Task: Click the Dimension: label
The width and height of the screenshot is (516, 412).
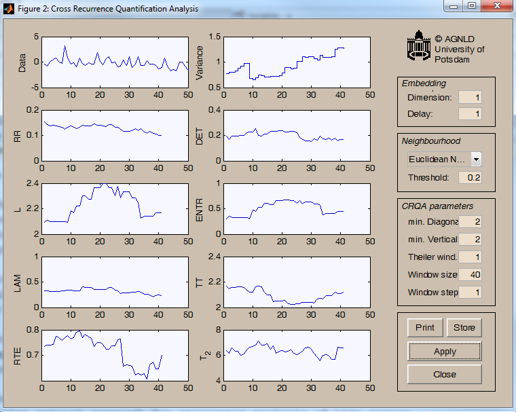Action: click(430, 98)
